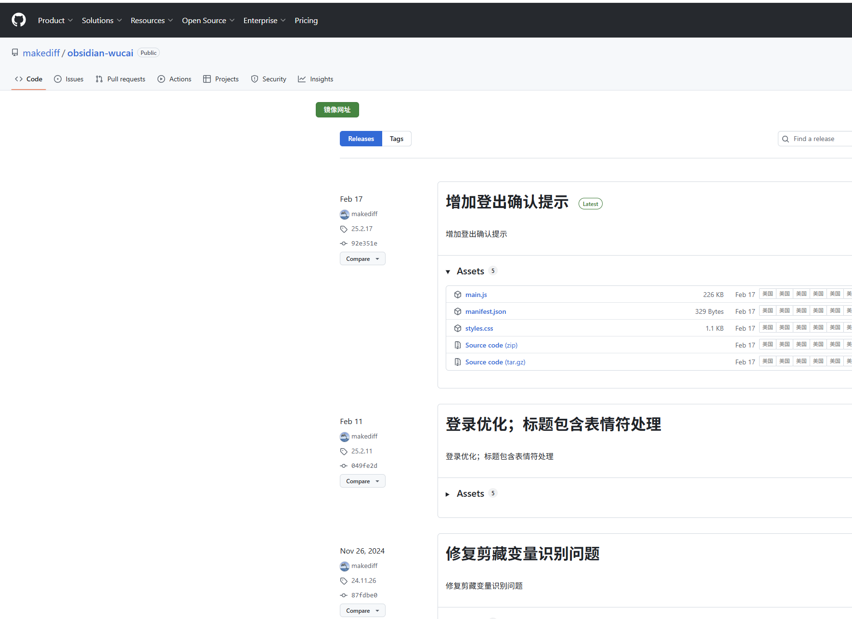
Task: Click the repository icon before makediff
Action: [15, 52]
